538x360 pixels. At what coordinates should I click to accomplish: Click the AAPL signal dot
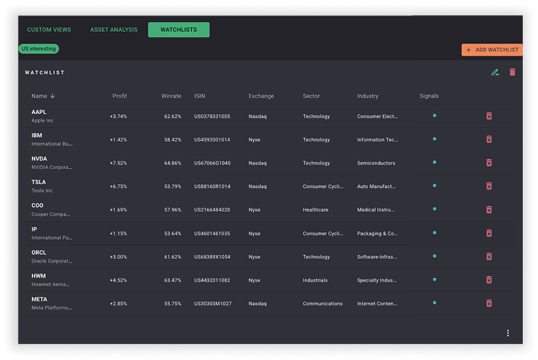(x=434, y=116)
